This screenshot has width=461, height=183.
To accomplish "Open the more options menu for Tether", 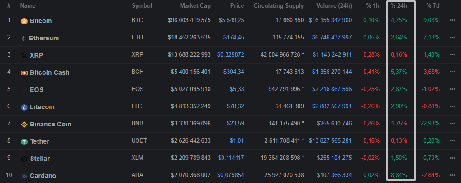I will [x=452, y=141].
